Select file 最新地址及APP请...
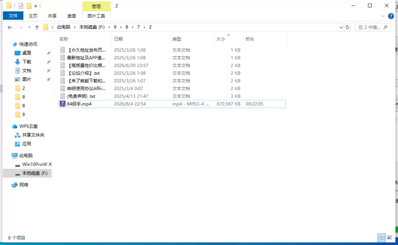 tap(86, 58)
